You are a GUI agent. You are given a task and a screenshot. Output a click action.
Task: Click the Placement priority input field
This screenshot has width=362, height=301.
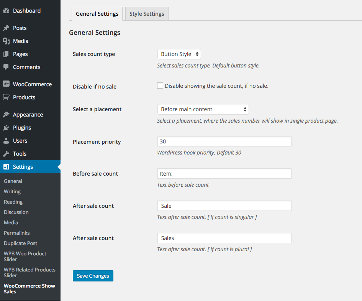coord(224,141)
